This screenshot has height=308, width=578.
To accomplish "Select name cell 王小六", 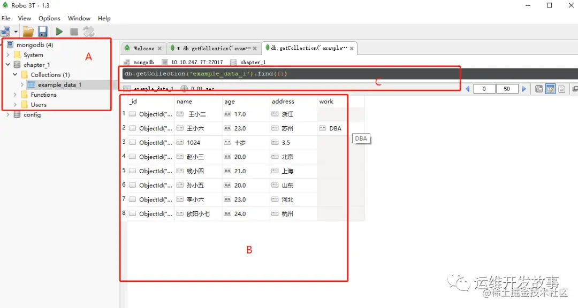I will (x=199, y=128).
